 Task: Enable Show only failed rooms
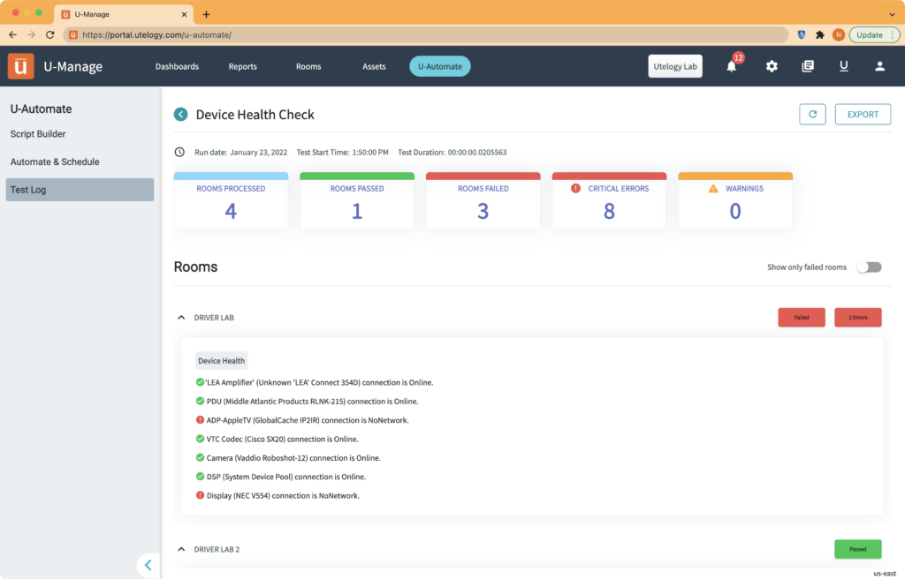869,267
